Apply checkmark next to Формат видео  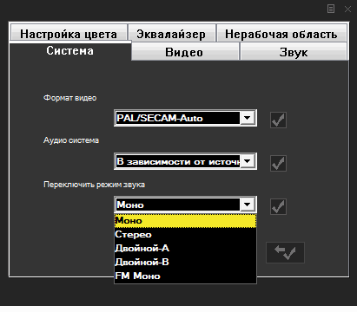pyautogui.click(x=278, y=120)
